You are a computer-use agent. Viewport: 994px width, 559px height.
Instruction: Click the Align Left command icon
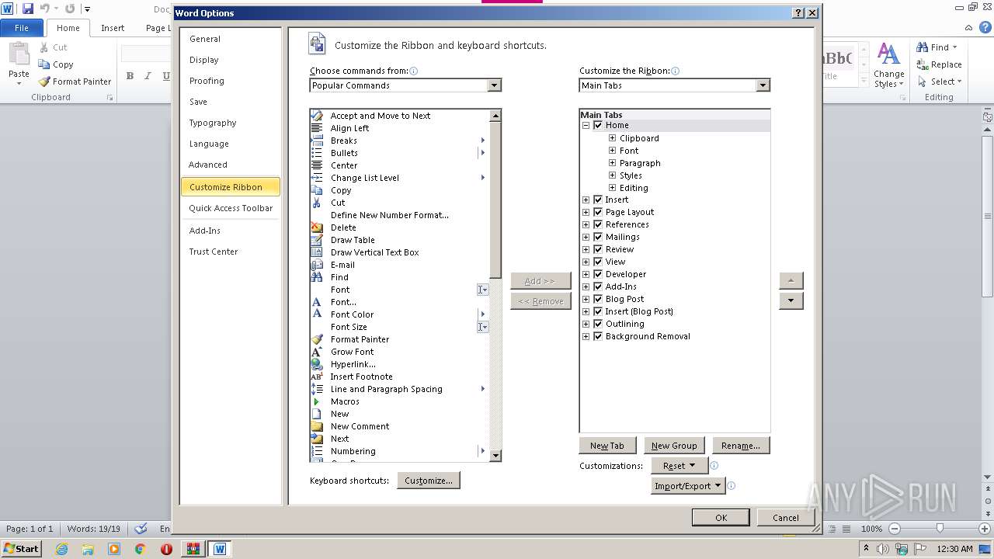317,128
